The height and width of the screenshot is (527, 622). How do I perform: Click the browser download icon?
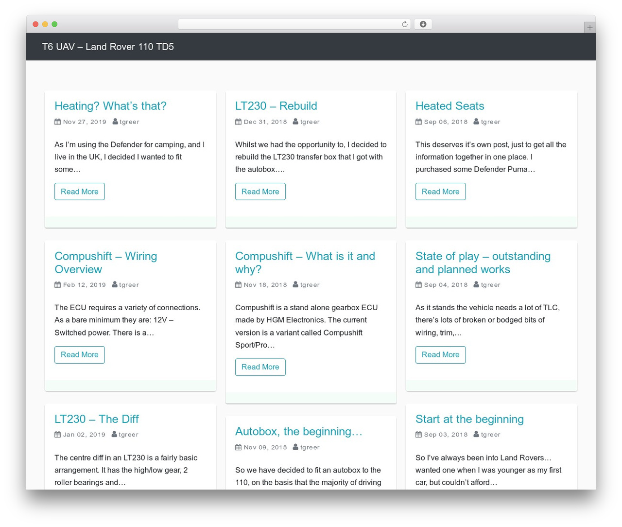[423, 24]
